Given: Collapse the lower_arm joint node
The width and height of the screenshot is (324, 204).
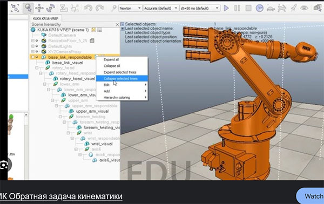Looking at the screenshot, I should pyautogui.click(x=44, y=84).
